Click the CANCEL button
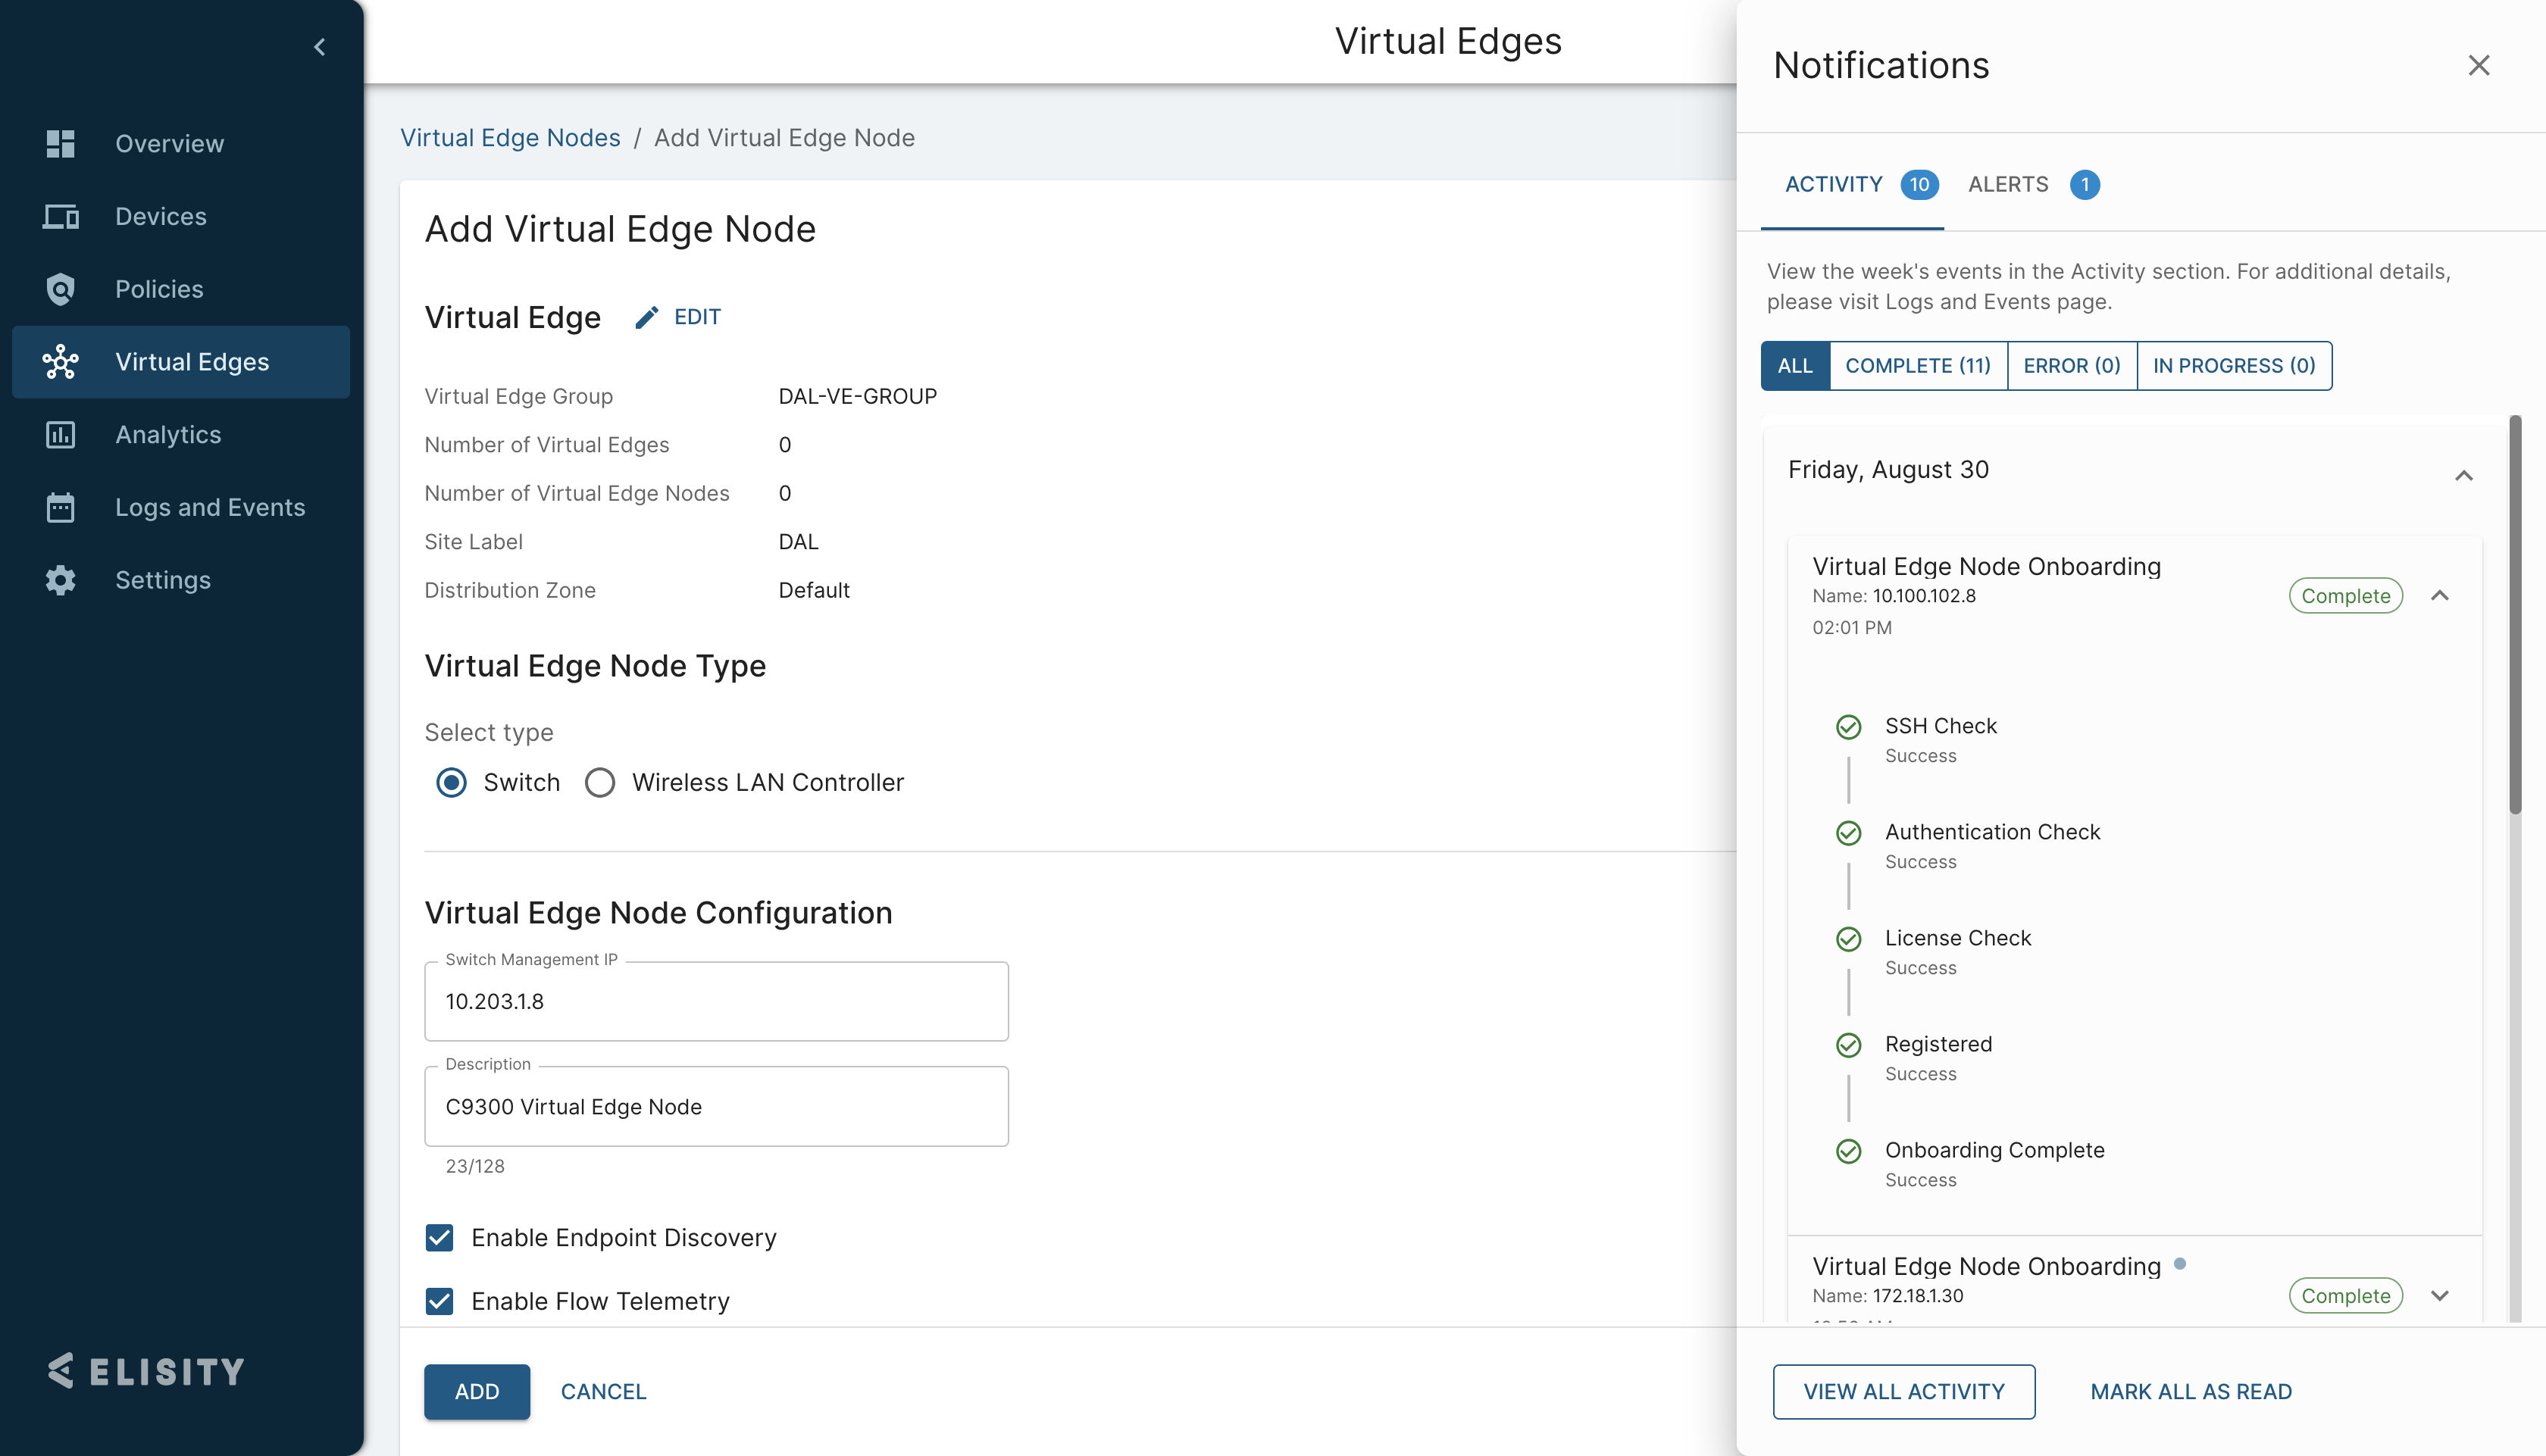The image size is (2546, 1456). click(x=603, y=1392)
